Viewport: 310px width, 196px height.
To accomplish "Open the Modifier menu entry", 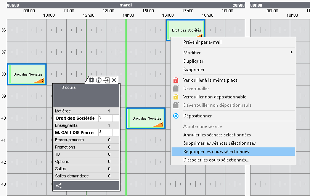I will pos(233,52).
